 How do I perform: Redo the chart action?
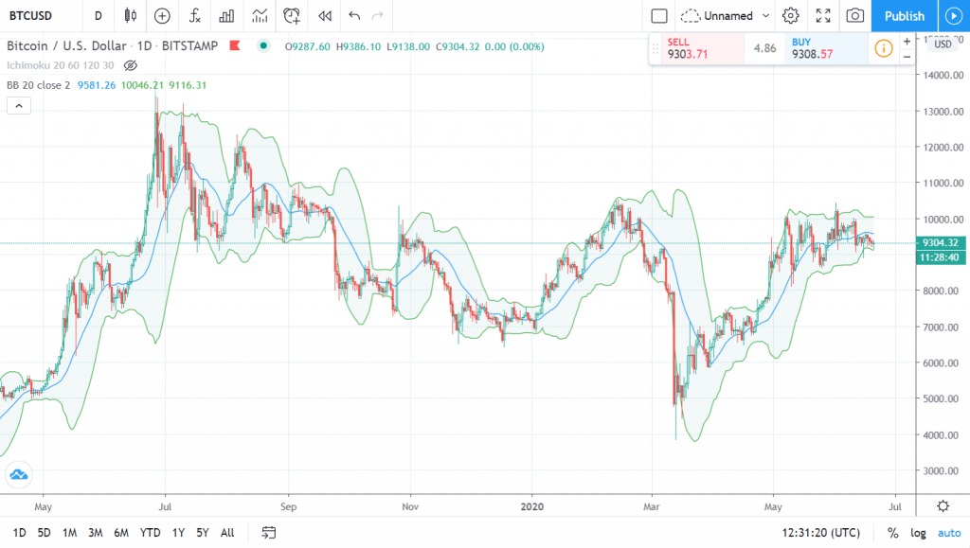[x=377, y=16]
